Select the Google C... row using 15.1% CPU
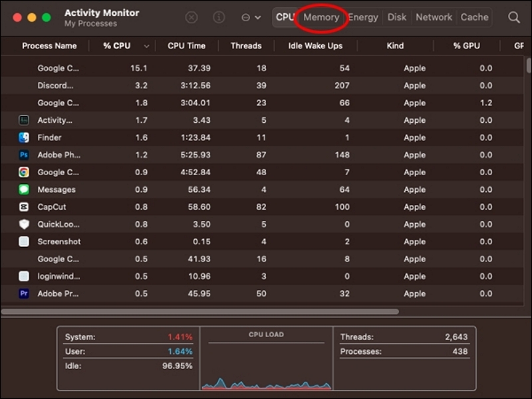This screenshot has width=532, height=399. [x=262, y=68]
